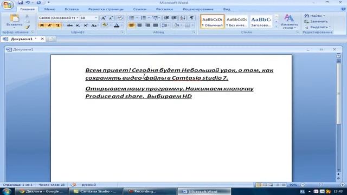Clear formatting with the eraser icon
The width and height of the screenshot is (347, 195).
pyautogui.click(x=120, y=18)
